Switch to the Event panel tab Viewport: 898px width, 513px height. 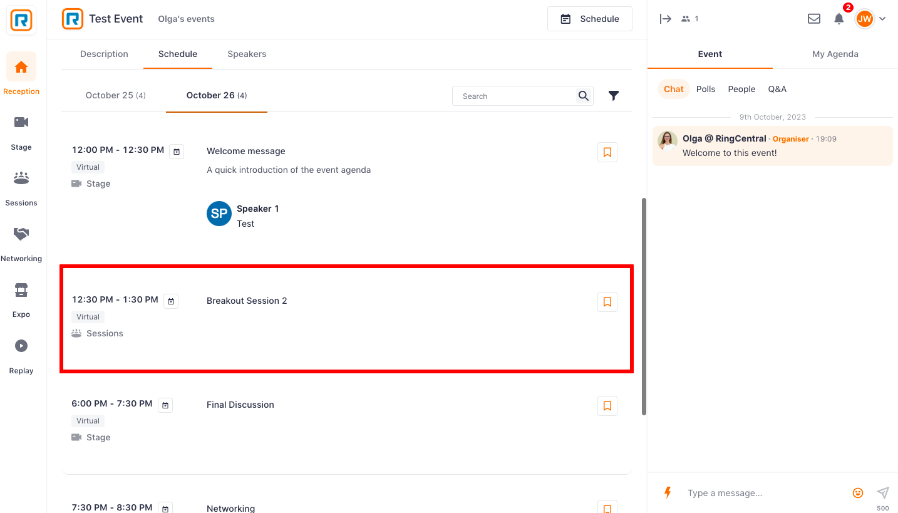[710, 54]
